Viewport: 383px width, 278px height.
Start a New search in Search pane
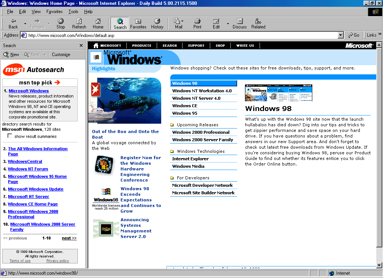11,55
